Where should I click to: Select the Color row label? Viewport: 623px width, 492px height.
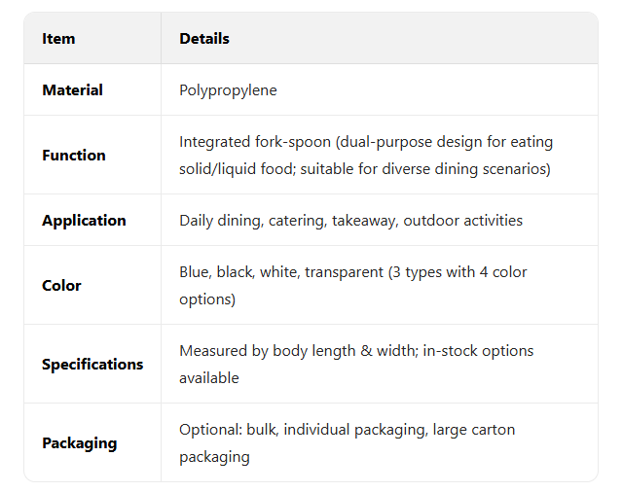[x=61, y=286]
